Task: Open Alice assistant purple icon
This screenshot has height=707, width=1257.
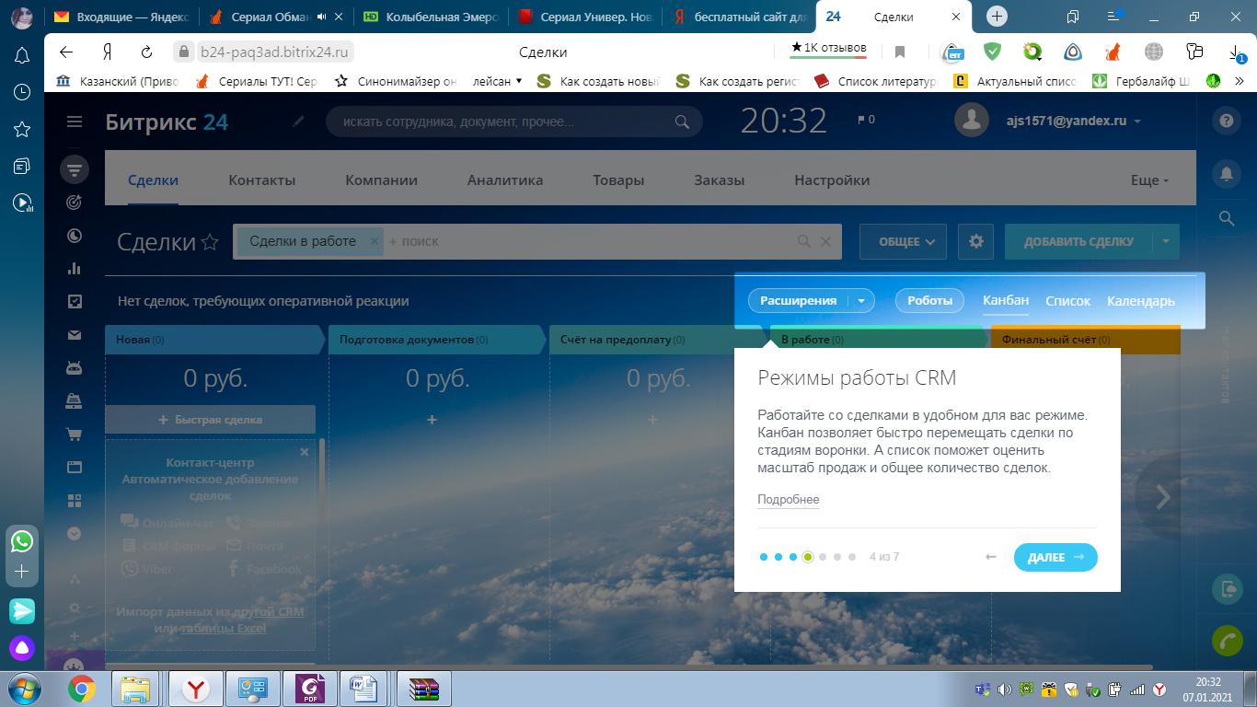Action: [22, 648]
